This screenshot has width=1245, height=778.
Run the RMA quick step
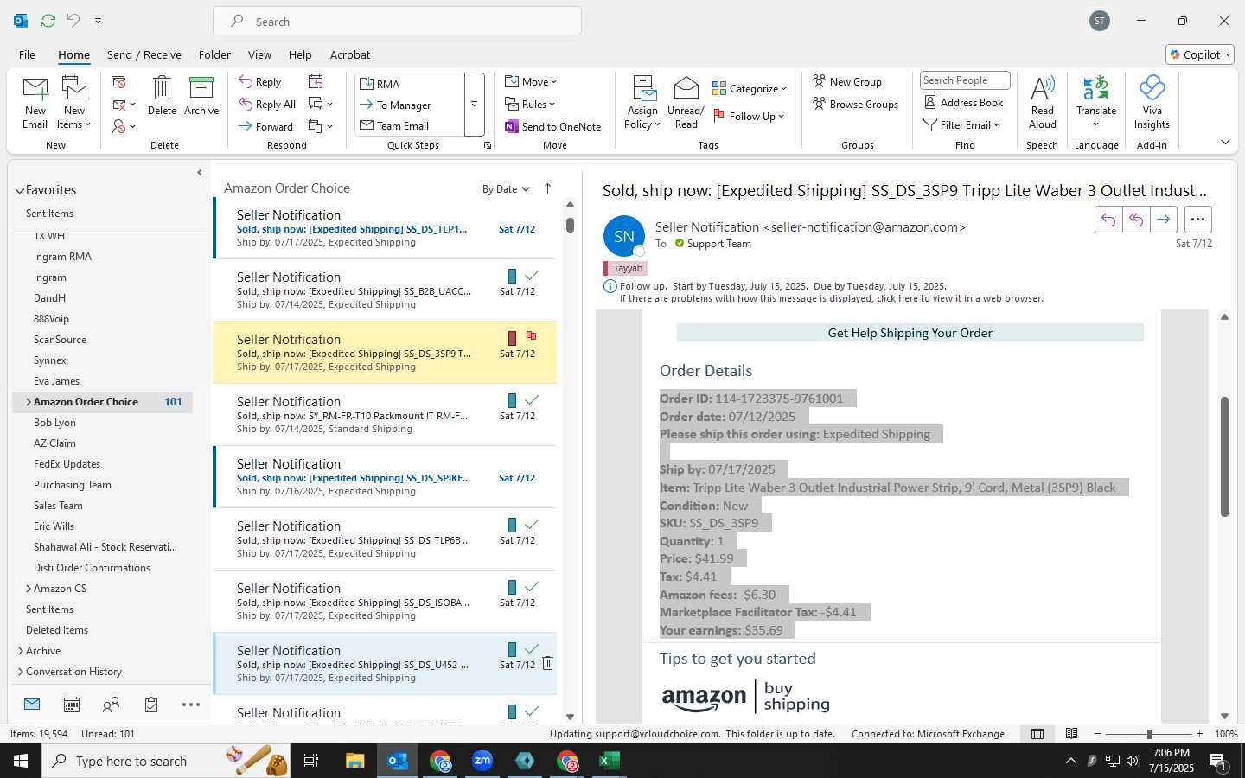pos(410,84)
